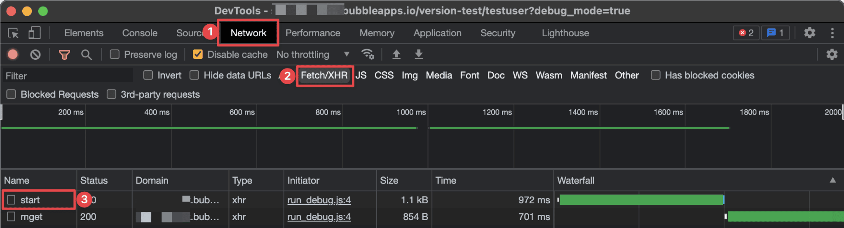Click the import HAR upload icon
Image resolution: width=844 pixels, height=228 pixels.
coord(396,54)
